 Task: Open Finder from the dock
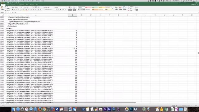tap(13, 109)
